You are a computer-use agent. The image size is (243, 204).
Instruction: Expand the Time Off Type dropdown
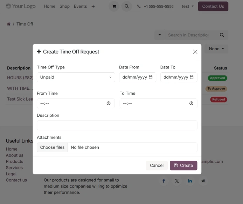tap(76, 77)
